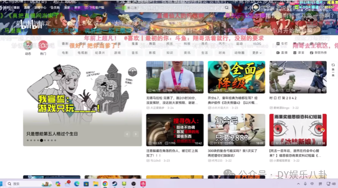This screenshot has height=188, width=338.
Task: Open the 资讯 category
Action: pyautogui.click(x=187, y=53)
